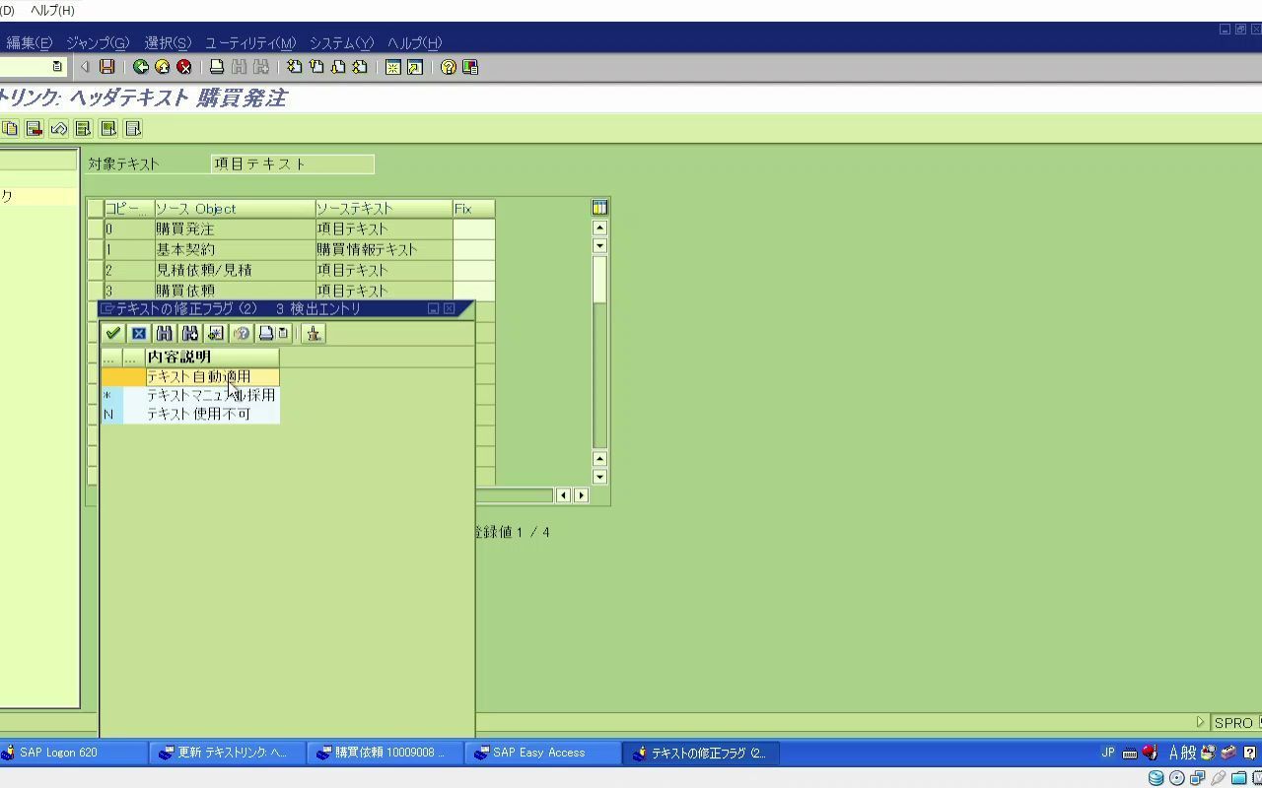Image resolution: width=1262 pixels, height=788 pixels.
Task: Click the Print icon in main toolbar
Action: tap(217, 67)
